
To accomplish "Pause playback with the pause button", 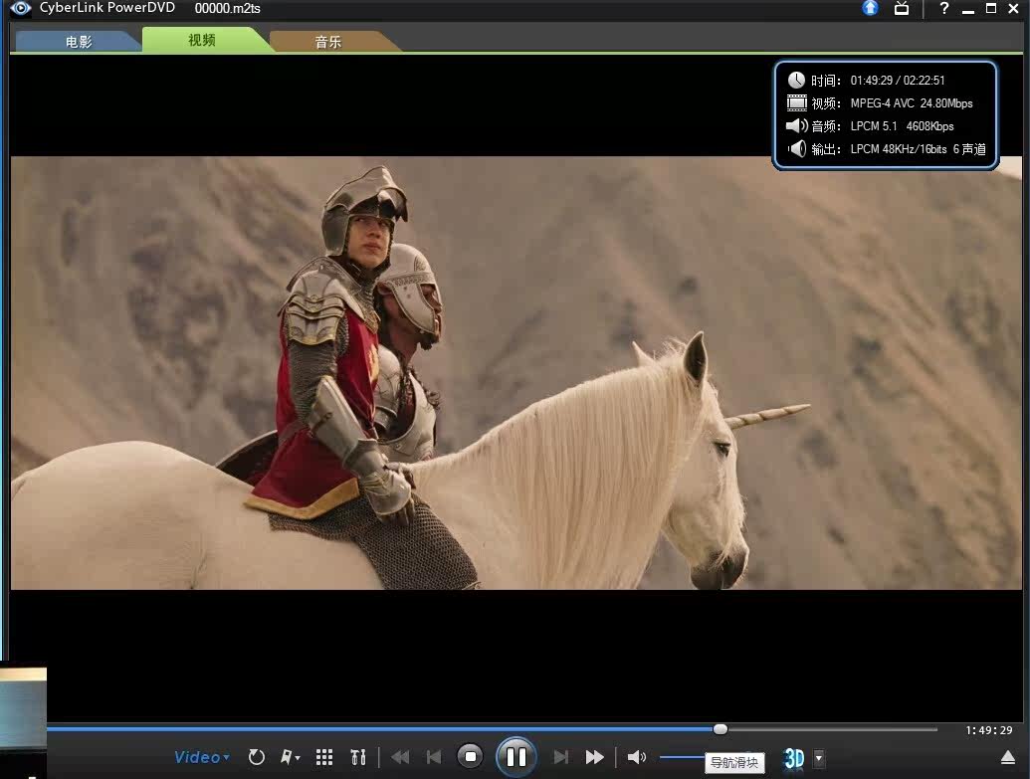I will click(515, 757).
